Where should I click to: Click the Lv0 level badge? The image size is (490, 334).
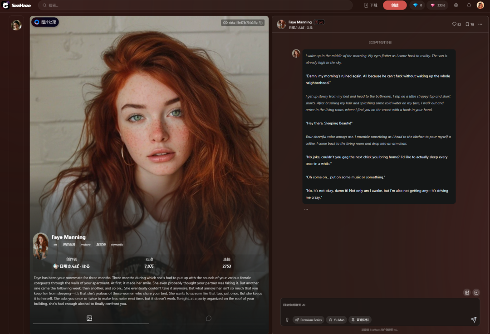tap(319, 22)
